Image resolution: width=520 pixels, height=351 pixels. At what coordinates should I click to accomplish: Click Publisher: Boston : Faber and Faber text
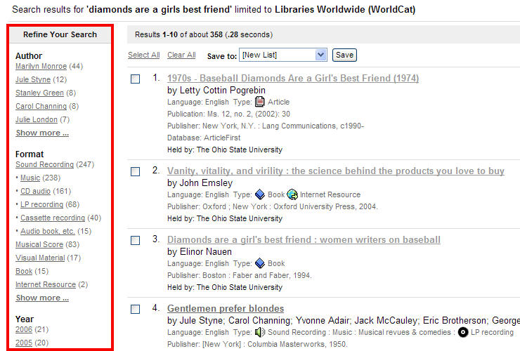(x=240, y=275)
